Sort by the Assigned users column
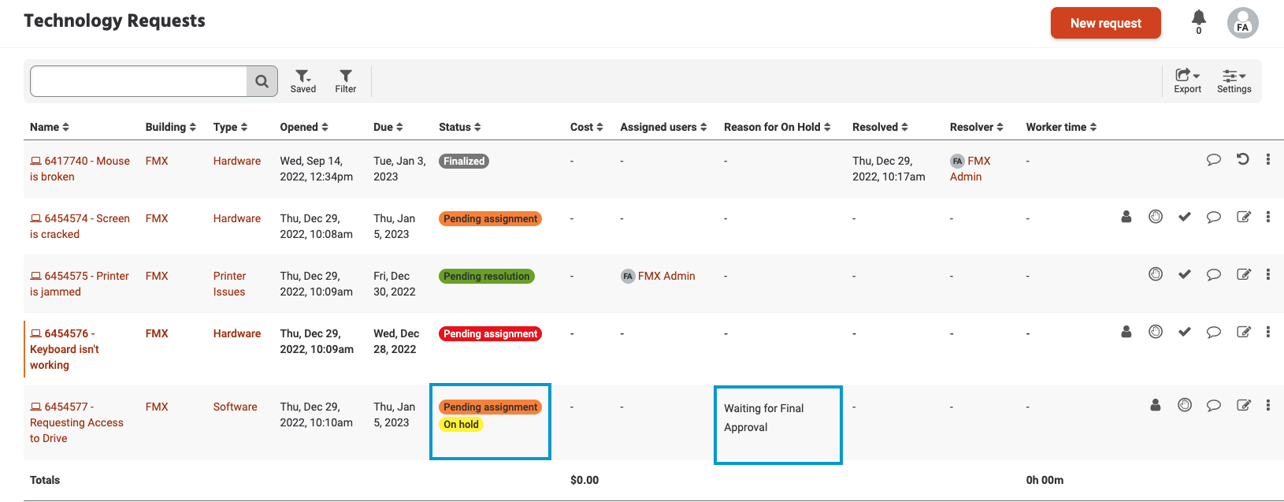This screenshot has height=502, width=1284. [664, 127]
